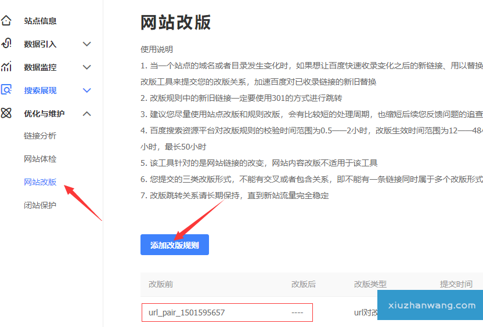The image size is (483, 327).
Task: Open the 链接分析 submenu item
Action: pos(40,136)
